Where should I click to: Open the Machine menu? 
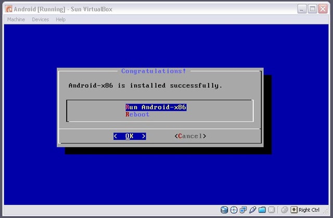click(x=16, y=19)
